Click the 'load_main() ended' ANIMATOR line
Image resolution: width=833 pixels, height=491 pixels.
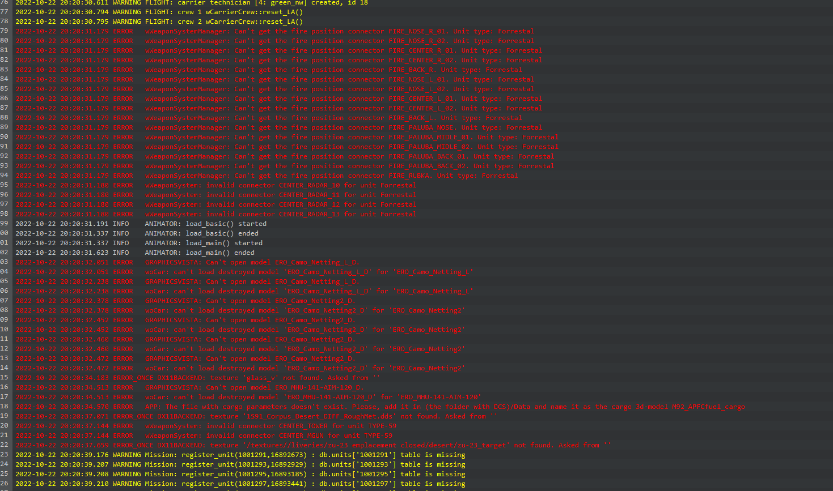[x=135, y=253]
